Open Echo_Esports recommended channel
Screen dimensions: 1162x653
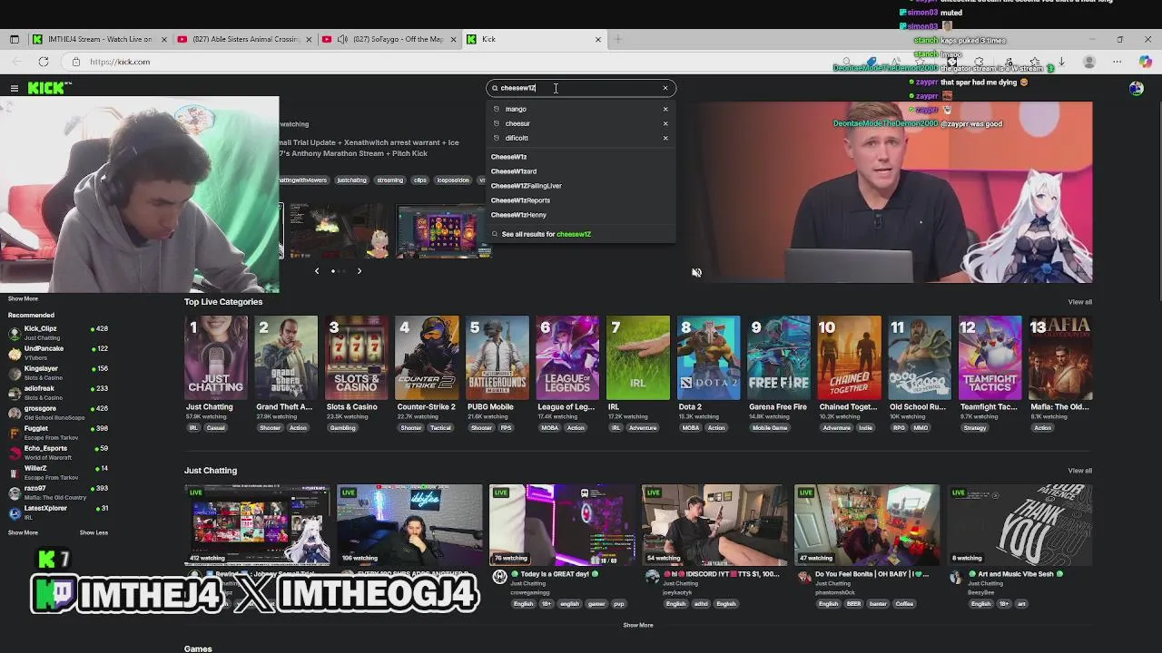[59, 453]
